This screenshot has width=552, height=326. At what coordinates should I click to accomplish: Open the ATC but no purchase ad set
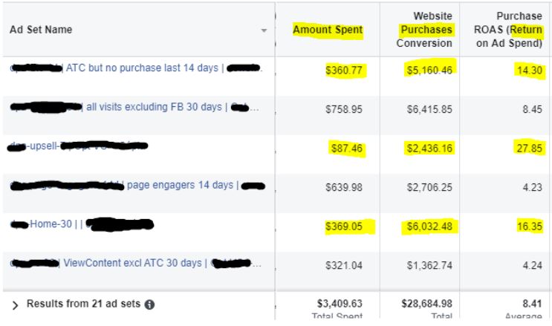142,68
